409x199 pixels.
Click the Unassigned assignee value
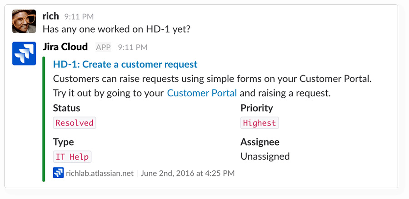click(x=265, y=156)
